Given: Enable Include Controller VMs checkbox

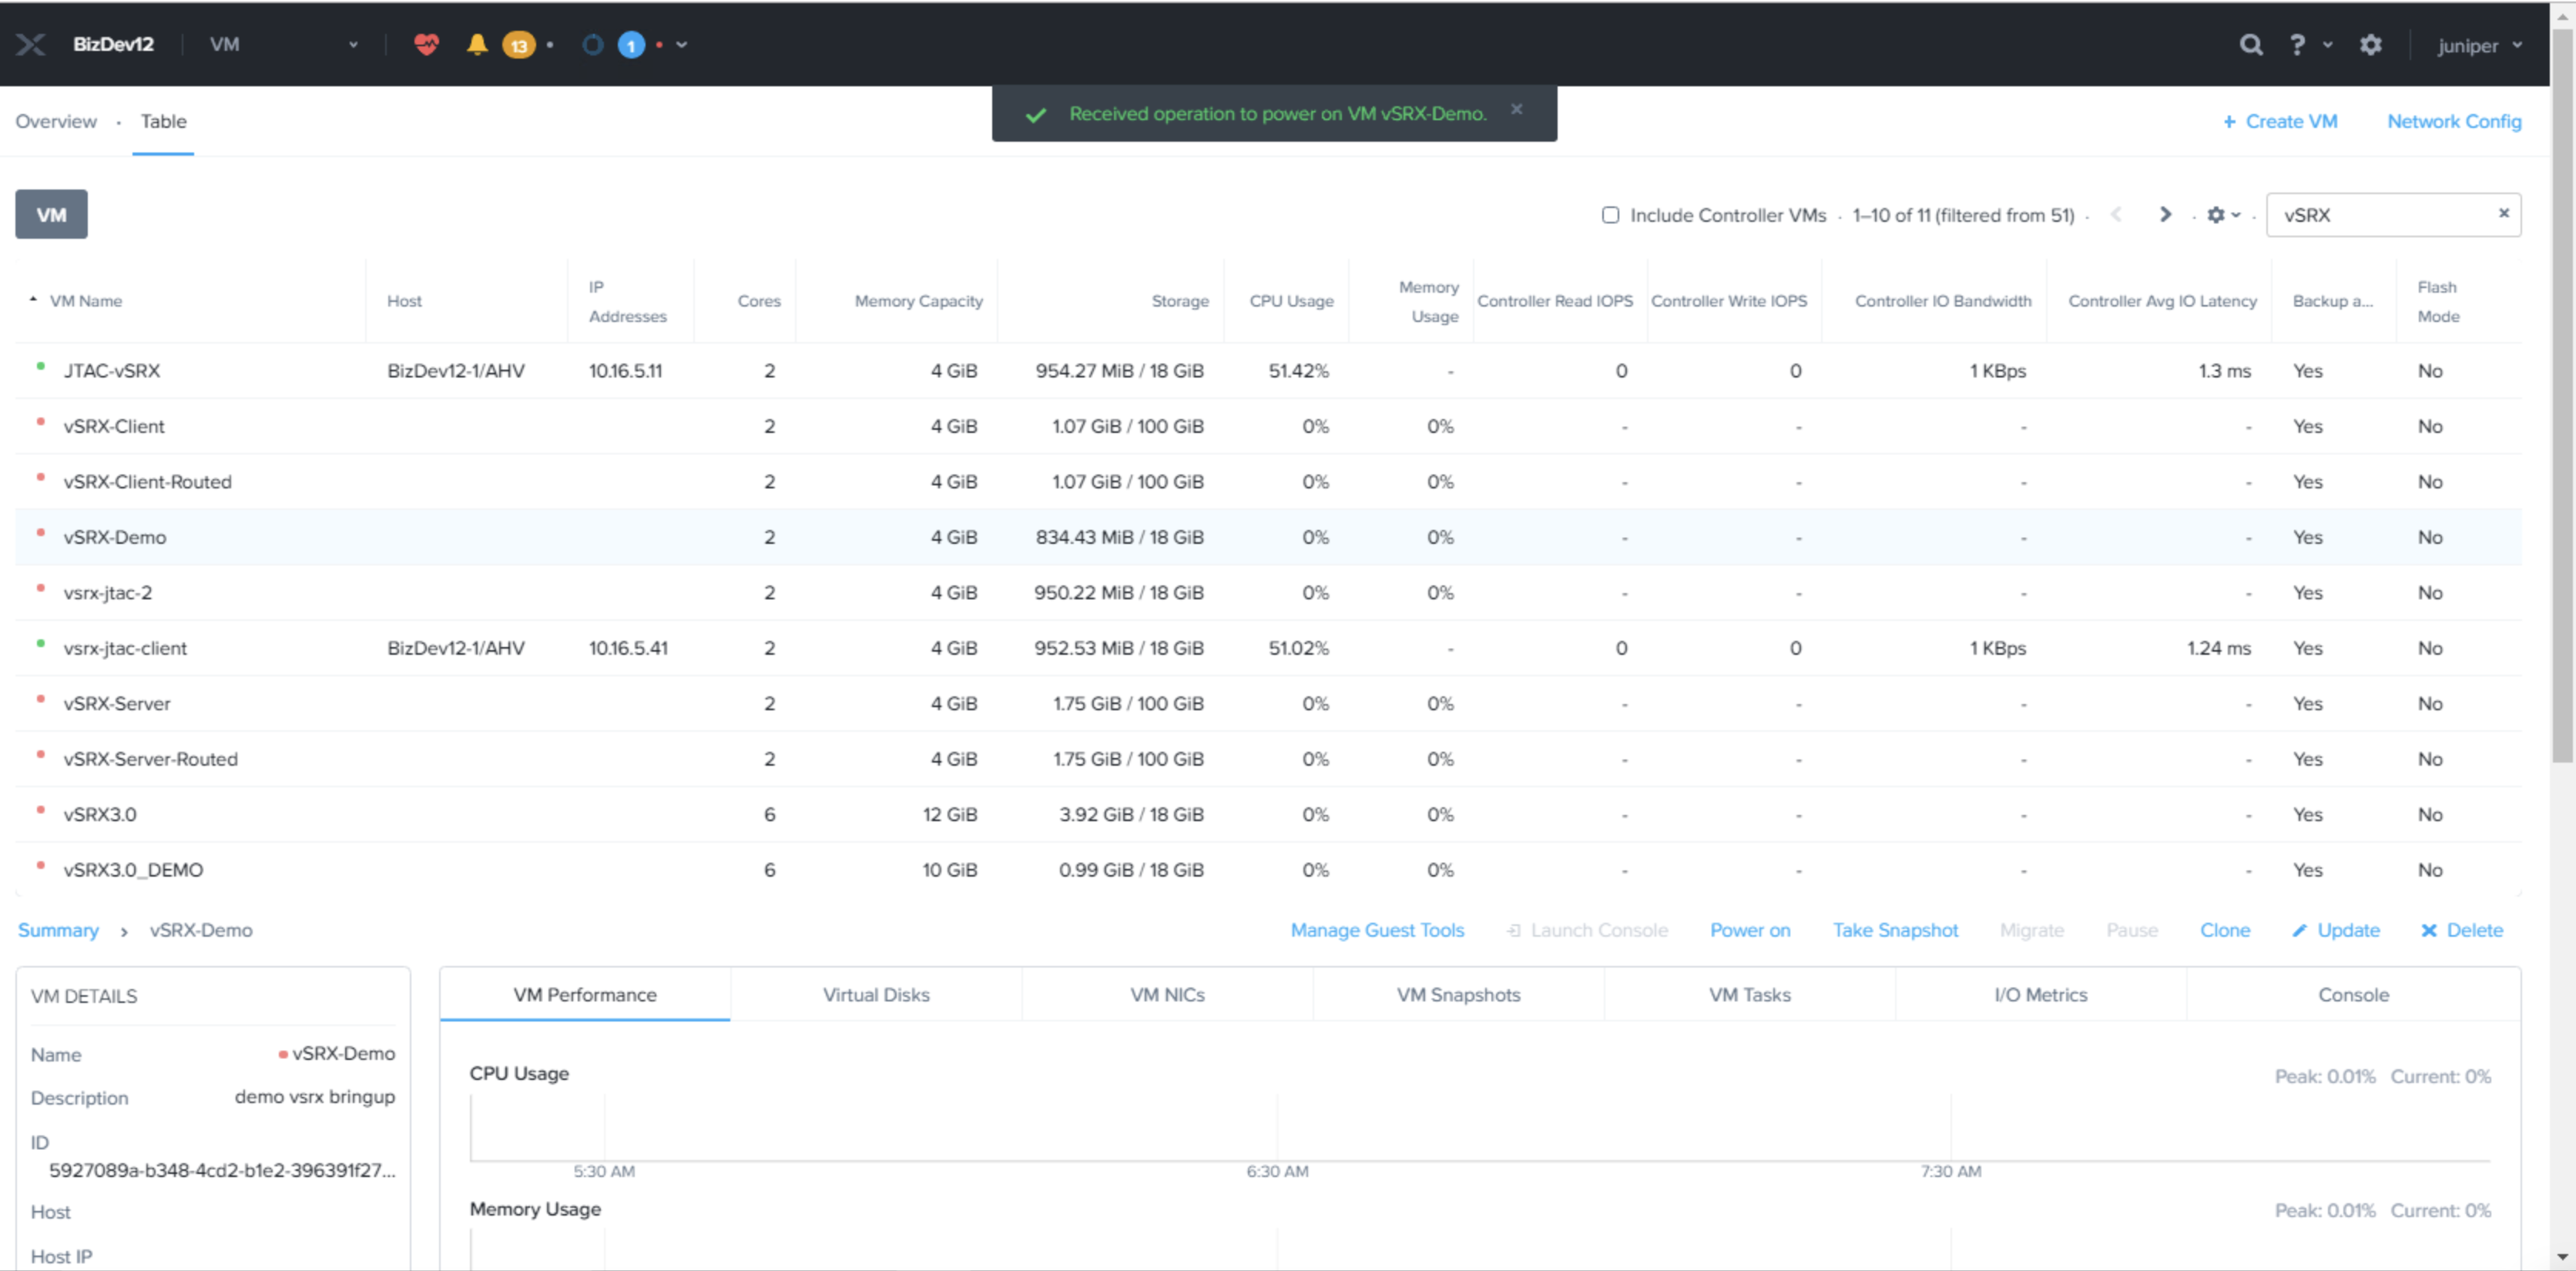Looking at the screenshot, I should (x=1610, y=215).
